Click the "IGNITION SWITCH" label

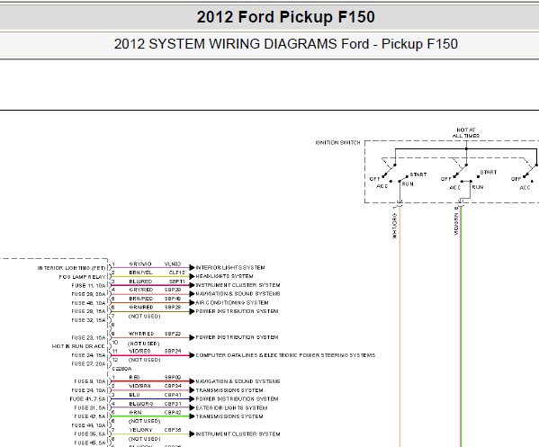click(x=338, y=143)
